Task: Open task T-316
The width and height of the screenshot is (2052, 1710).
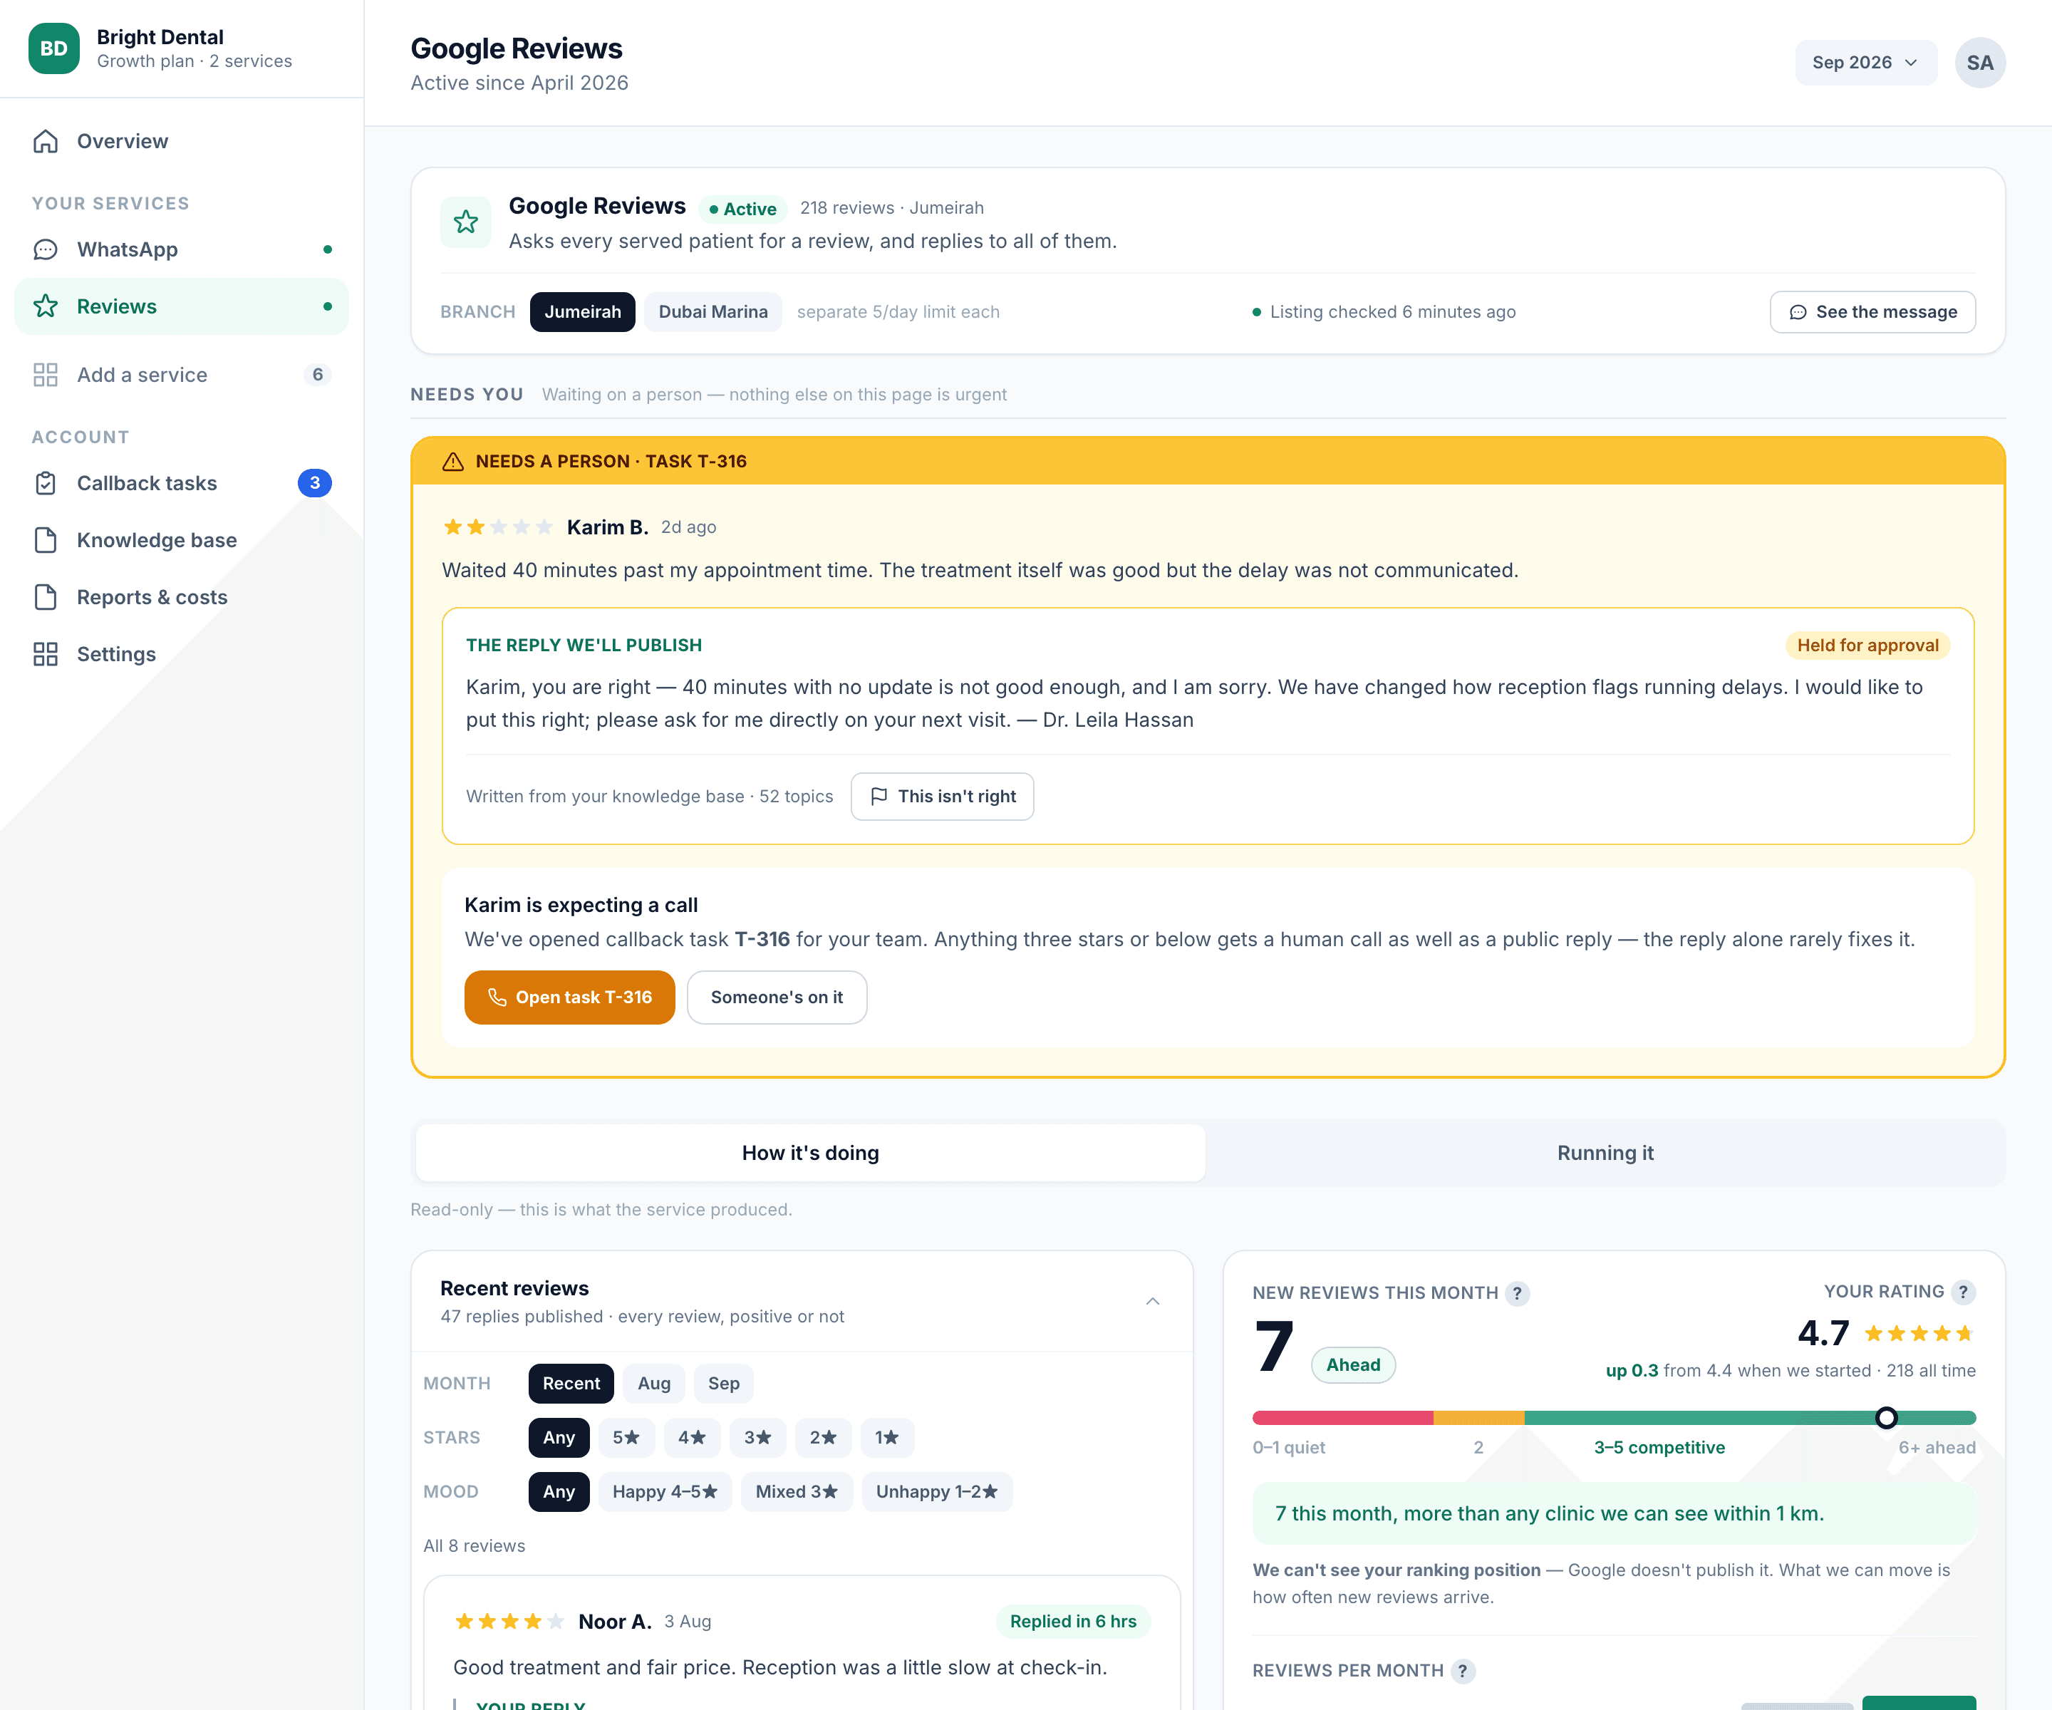Action: pyautogui.click(x=570, y=997)
